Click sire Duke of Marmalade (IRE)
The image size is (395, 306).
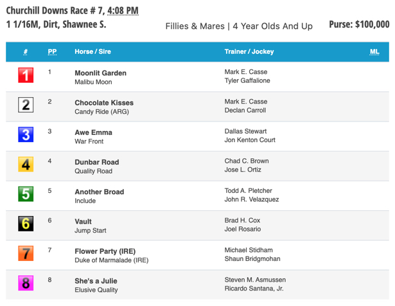tap(112, 260)
